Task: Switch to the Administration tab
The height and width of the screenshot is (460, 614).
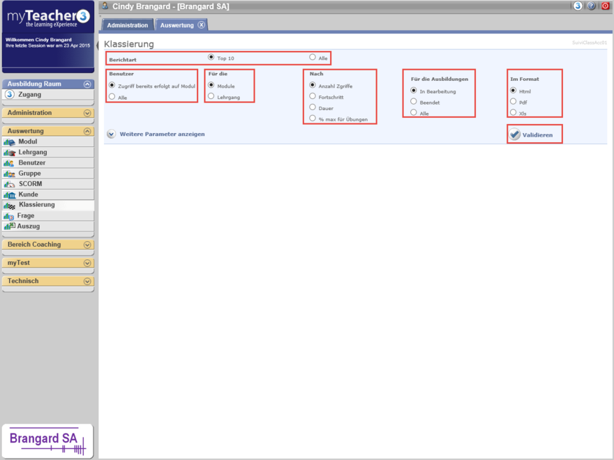Action: 127,25
